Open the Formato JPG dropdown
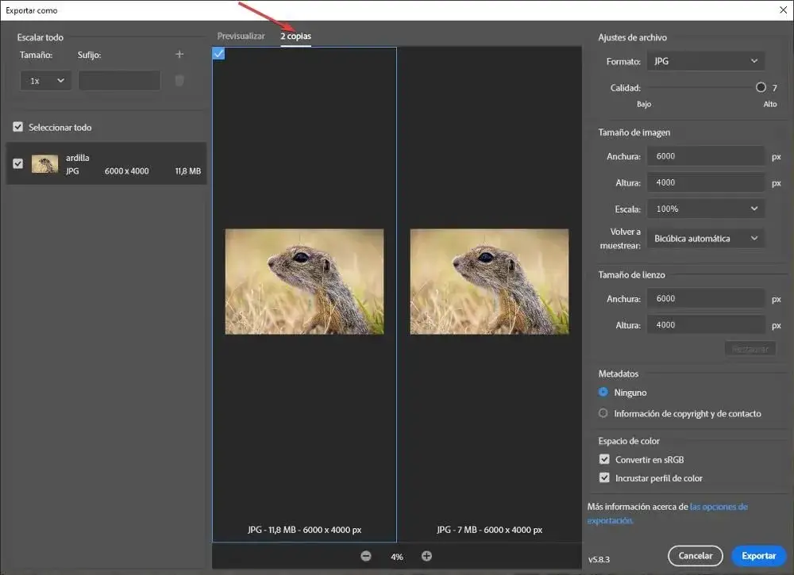Viewport: 794px width, 575px height. (706, 61)
